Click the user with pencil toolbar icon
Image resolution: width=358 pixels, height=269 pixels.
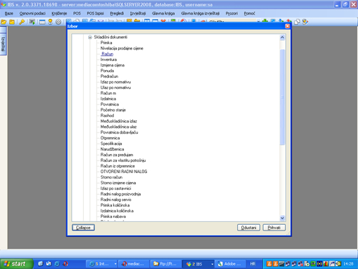coord(305,22)
